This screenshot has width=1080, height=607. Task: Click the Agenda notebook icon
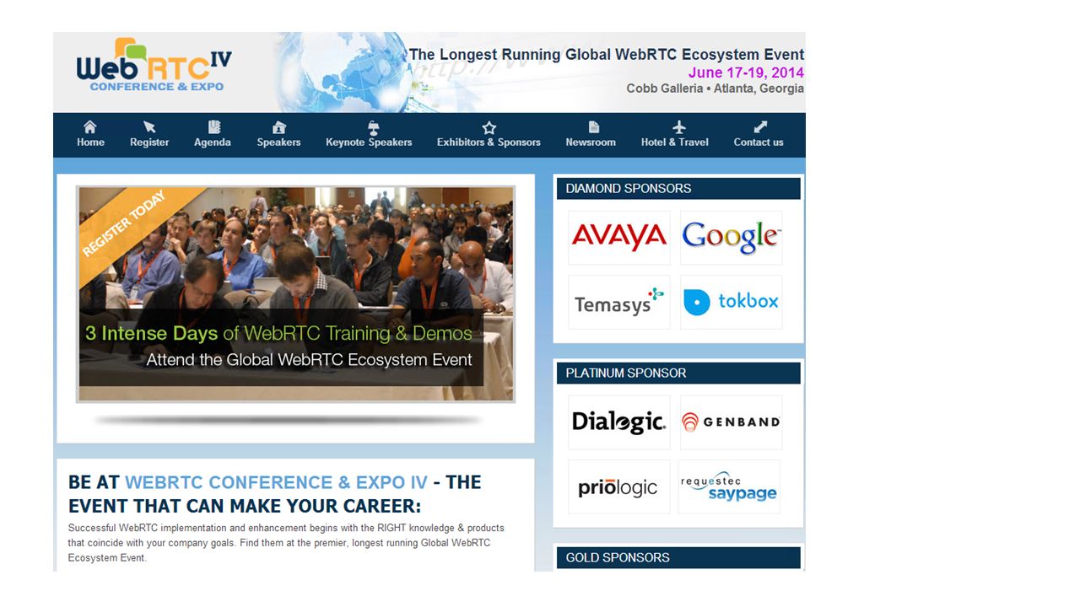(x=213, y=126)
